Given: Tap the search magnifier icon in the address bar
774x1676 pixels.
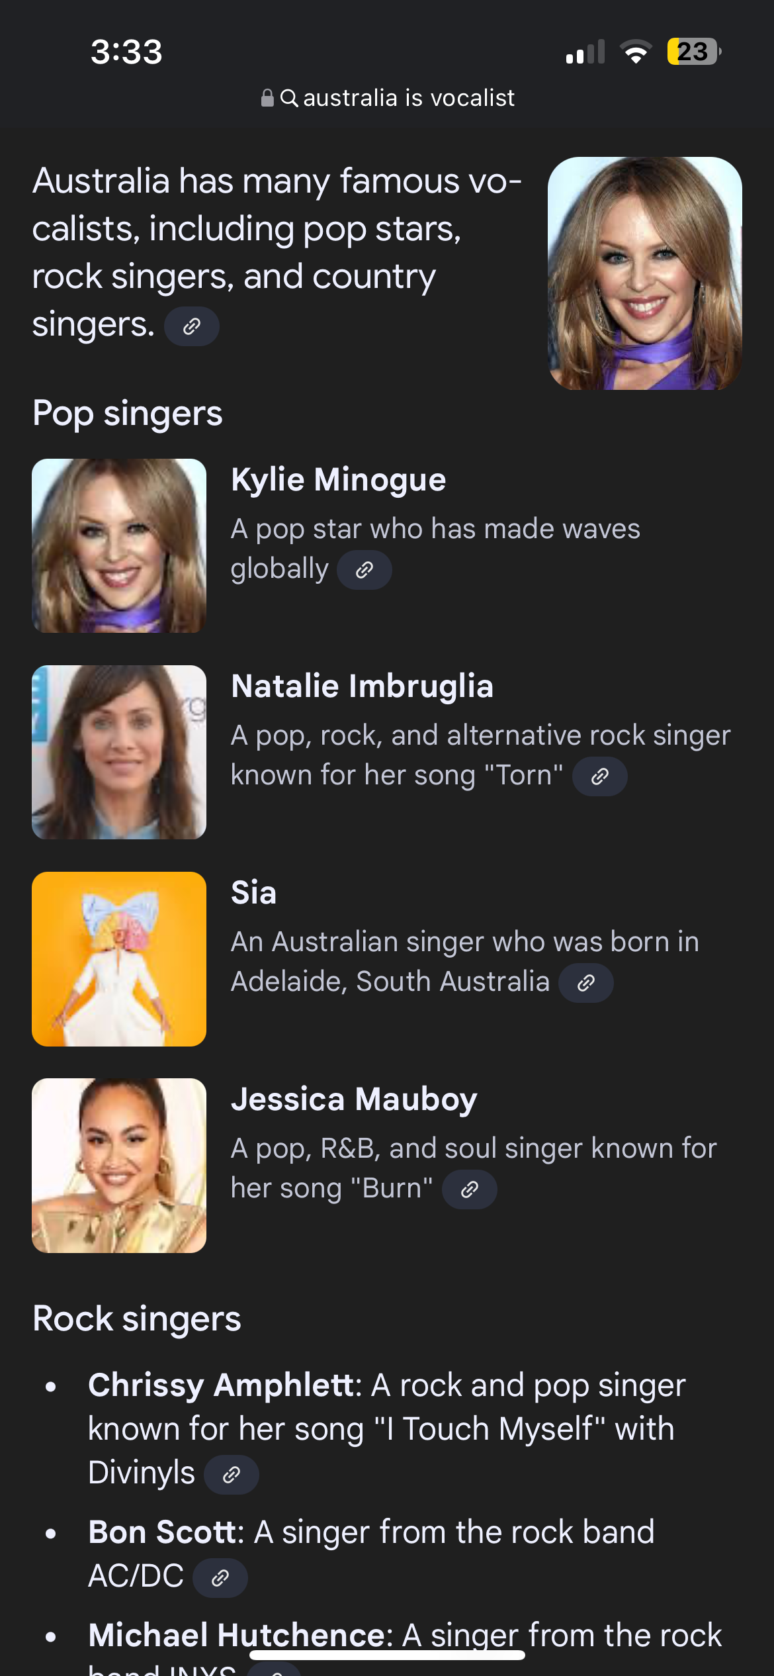Looking at the screenshot, I should 289,98.
